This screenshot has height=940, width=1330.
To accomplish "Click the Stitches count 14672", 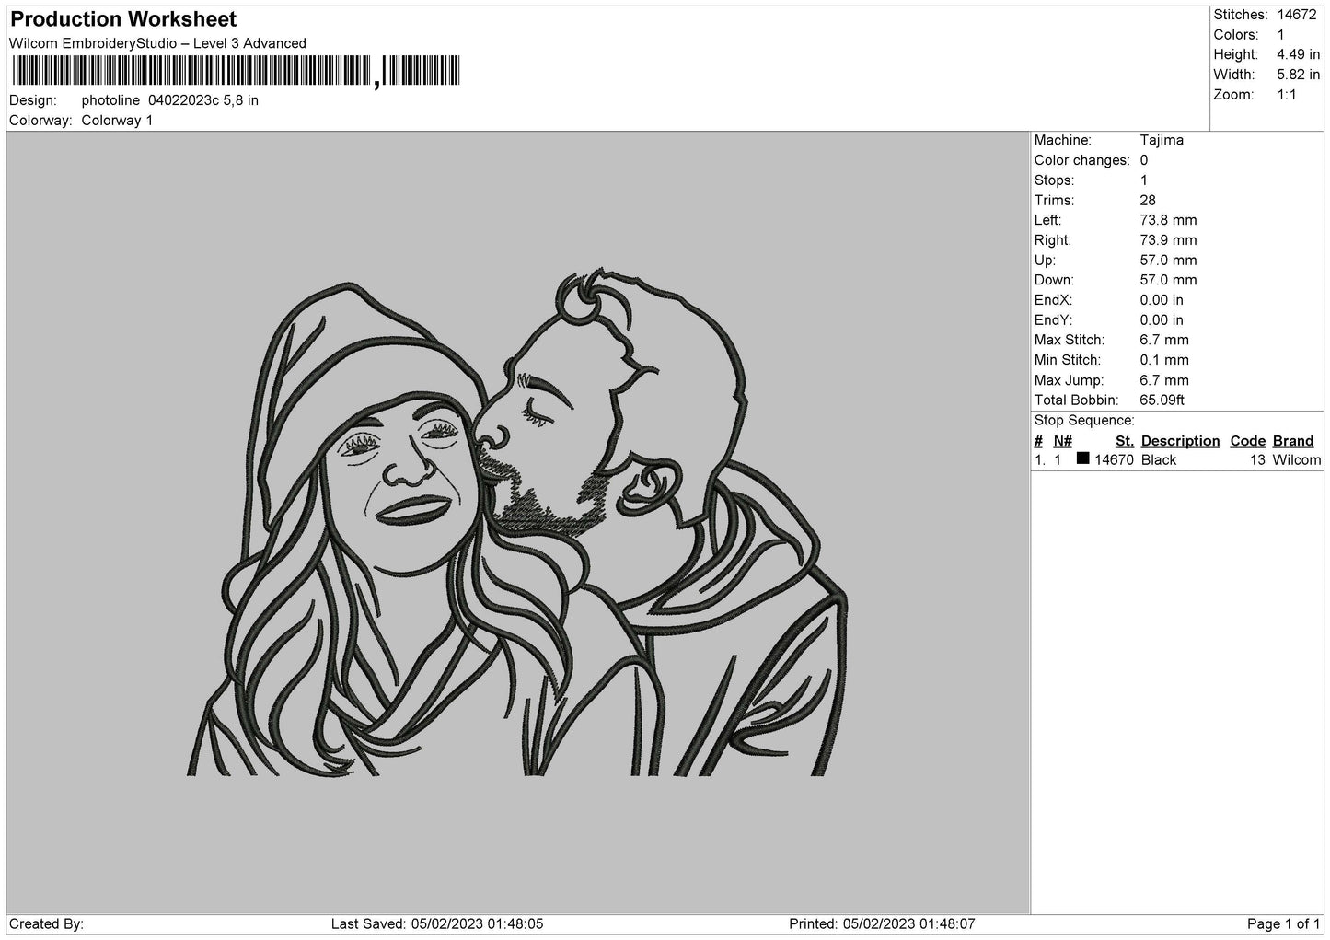I will pyautogui.click(x=1297, y=15).
